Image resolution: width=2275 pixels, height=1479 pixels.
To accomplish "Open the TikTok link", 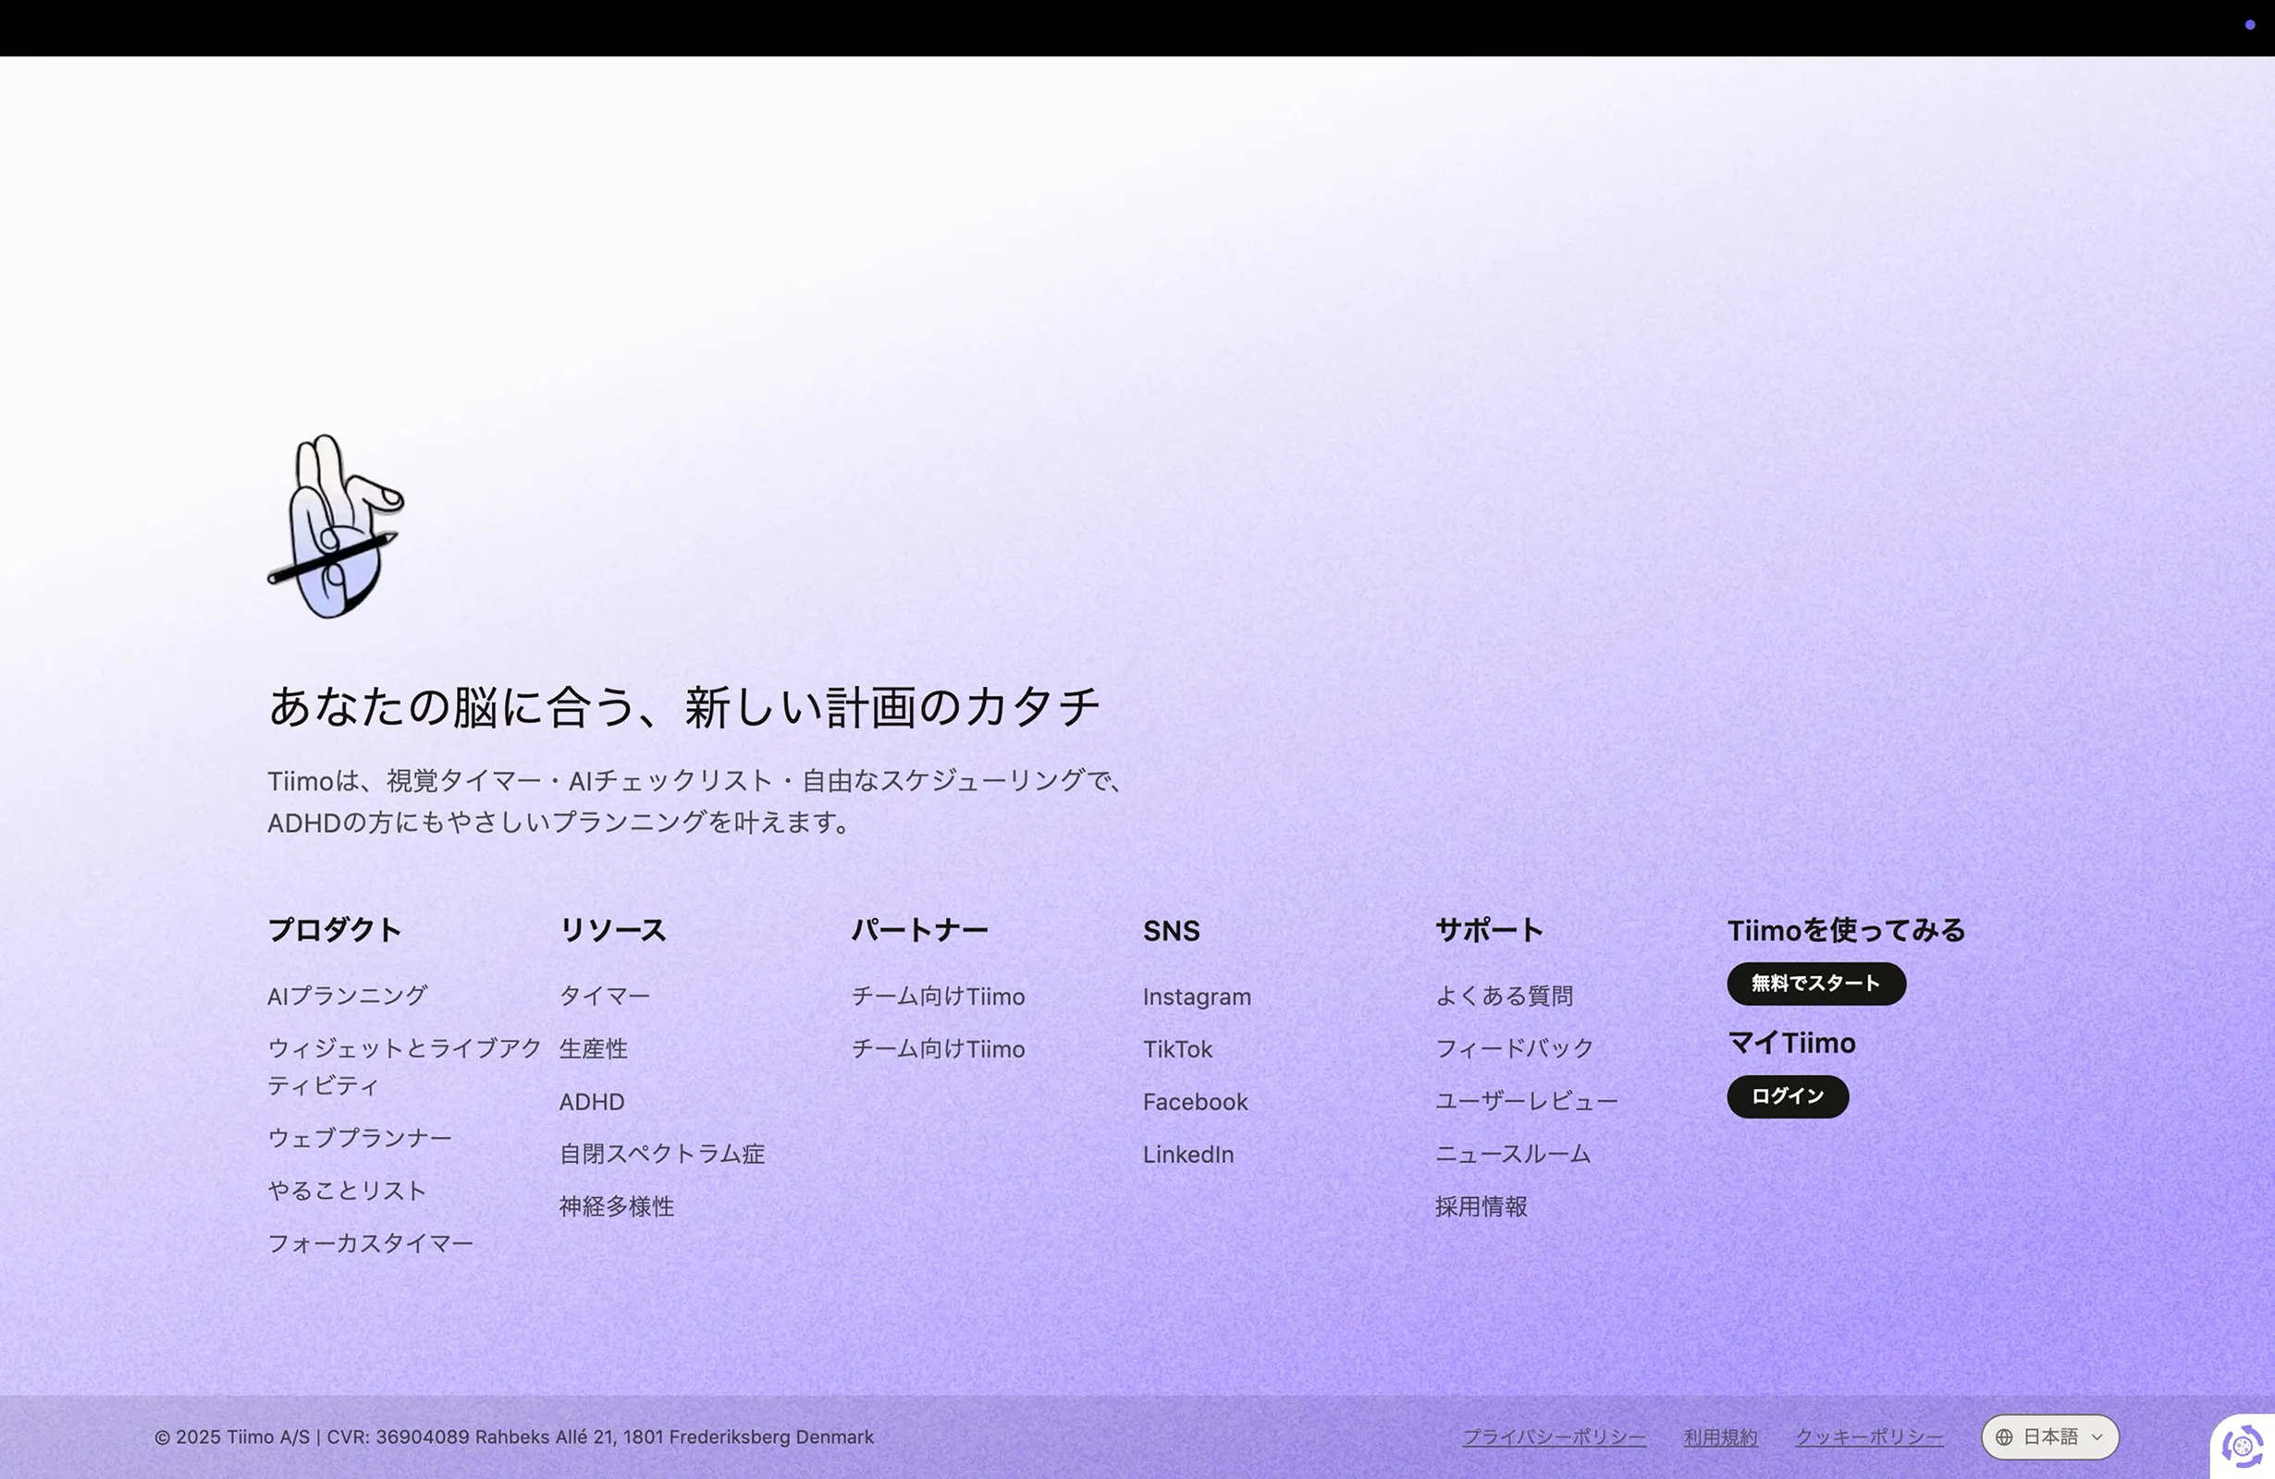I will (1177, 1049).
